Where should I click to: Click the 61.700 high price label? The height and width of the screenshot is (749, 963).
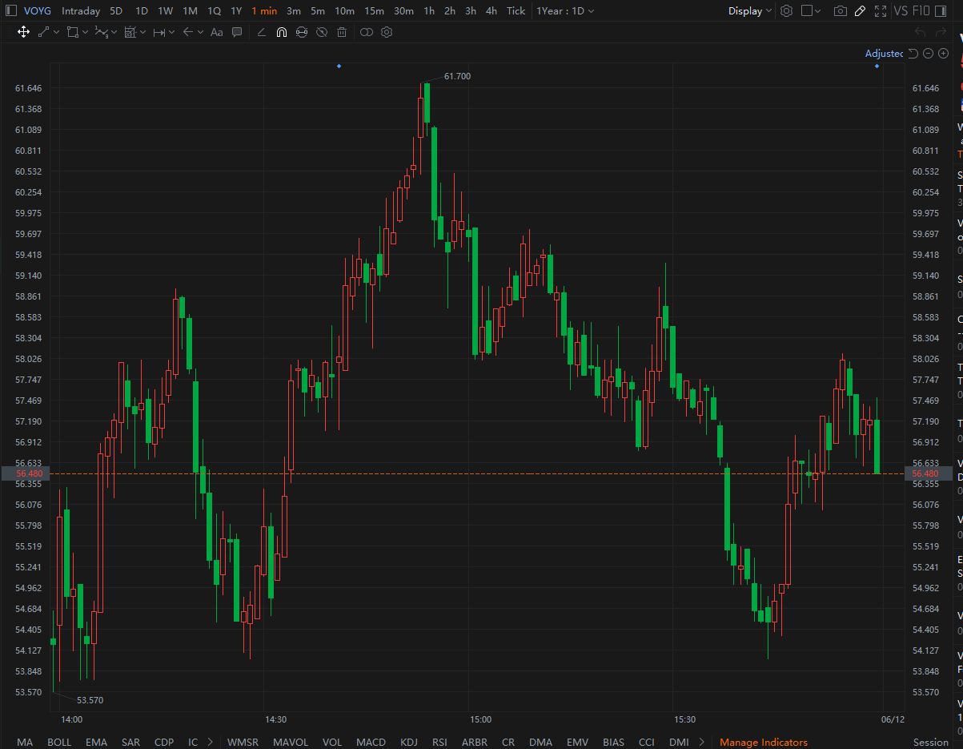coord(458,76)
